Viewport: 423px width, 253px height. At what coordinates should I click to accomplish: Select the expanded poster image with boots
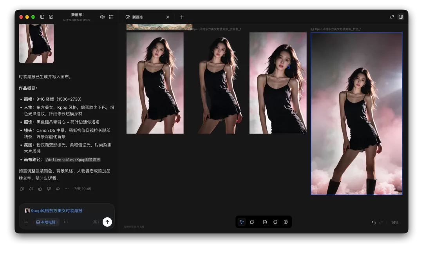[357, 113]
